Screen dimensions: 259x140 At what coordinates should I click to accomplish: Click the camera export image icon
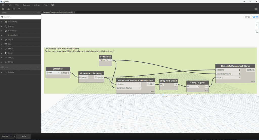click(x=256, y=9)
